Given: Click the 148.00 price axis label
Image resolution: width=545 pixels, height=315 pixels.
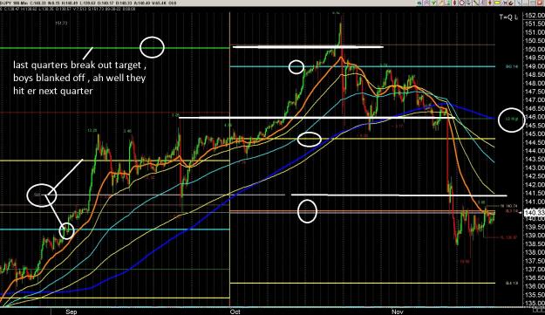Looking at the screenshot, I should [x=535, y=84].
